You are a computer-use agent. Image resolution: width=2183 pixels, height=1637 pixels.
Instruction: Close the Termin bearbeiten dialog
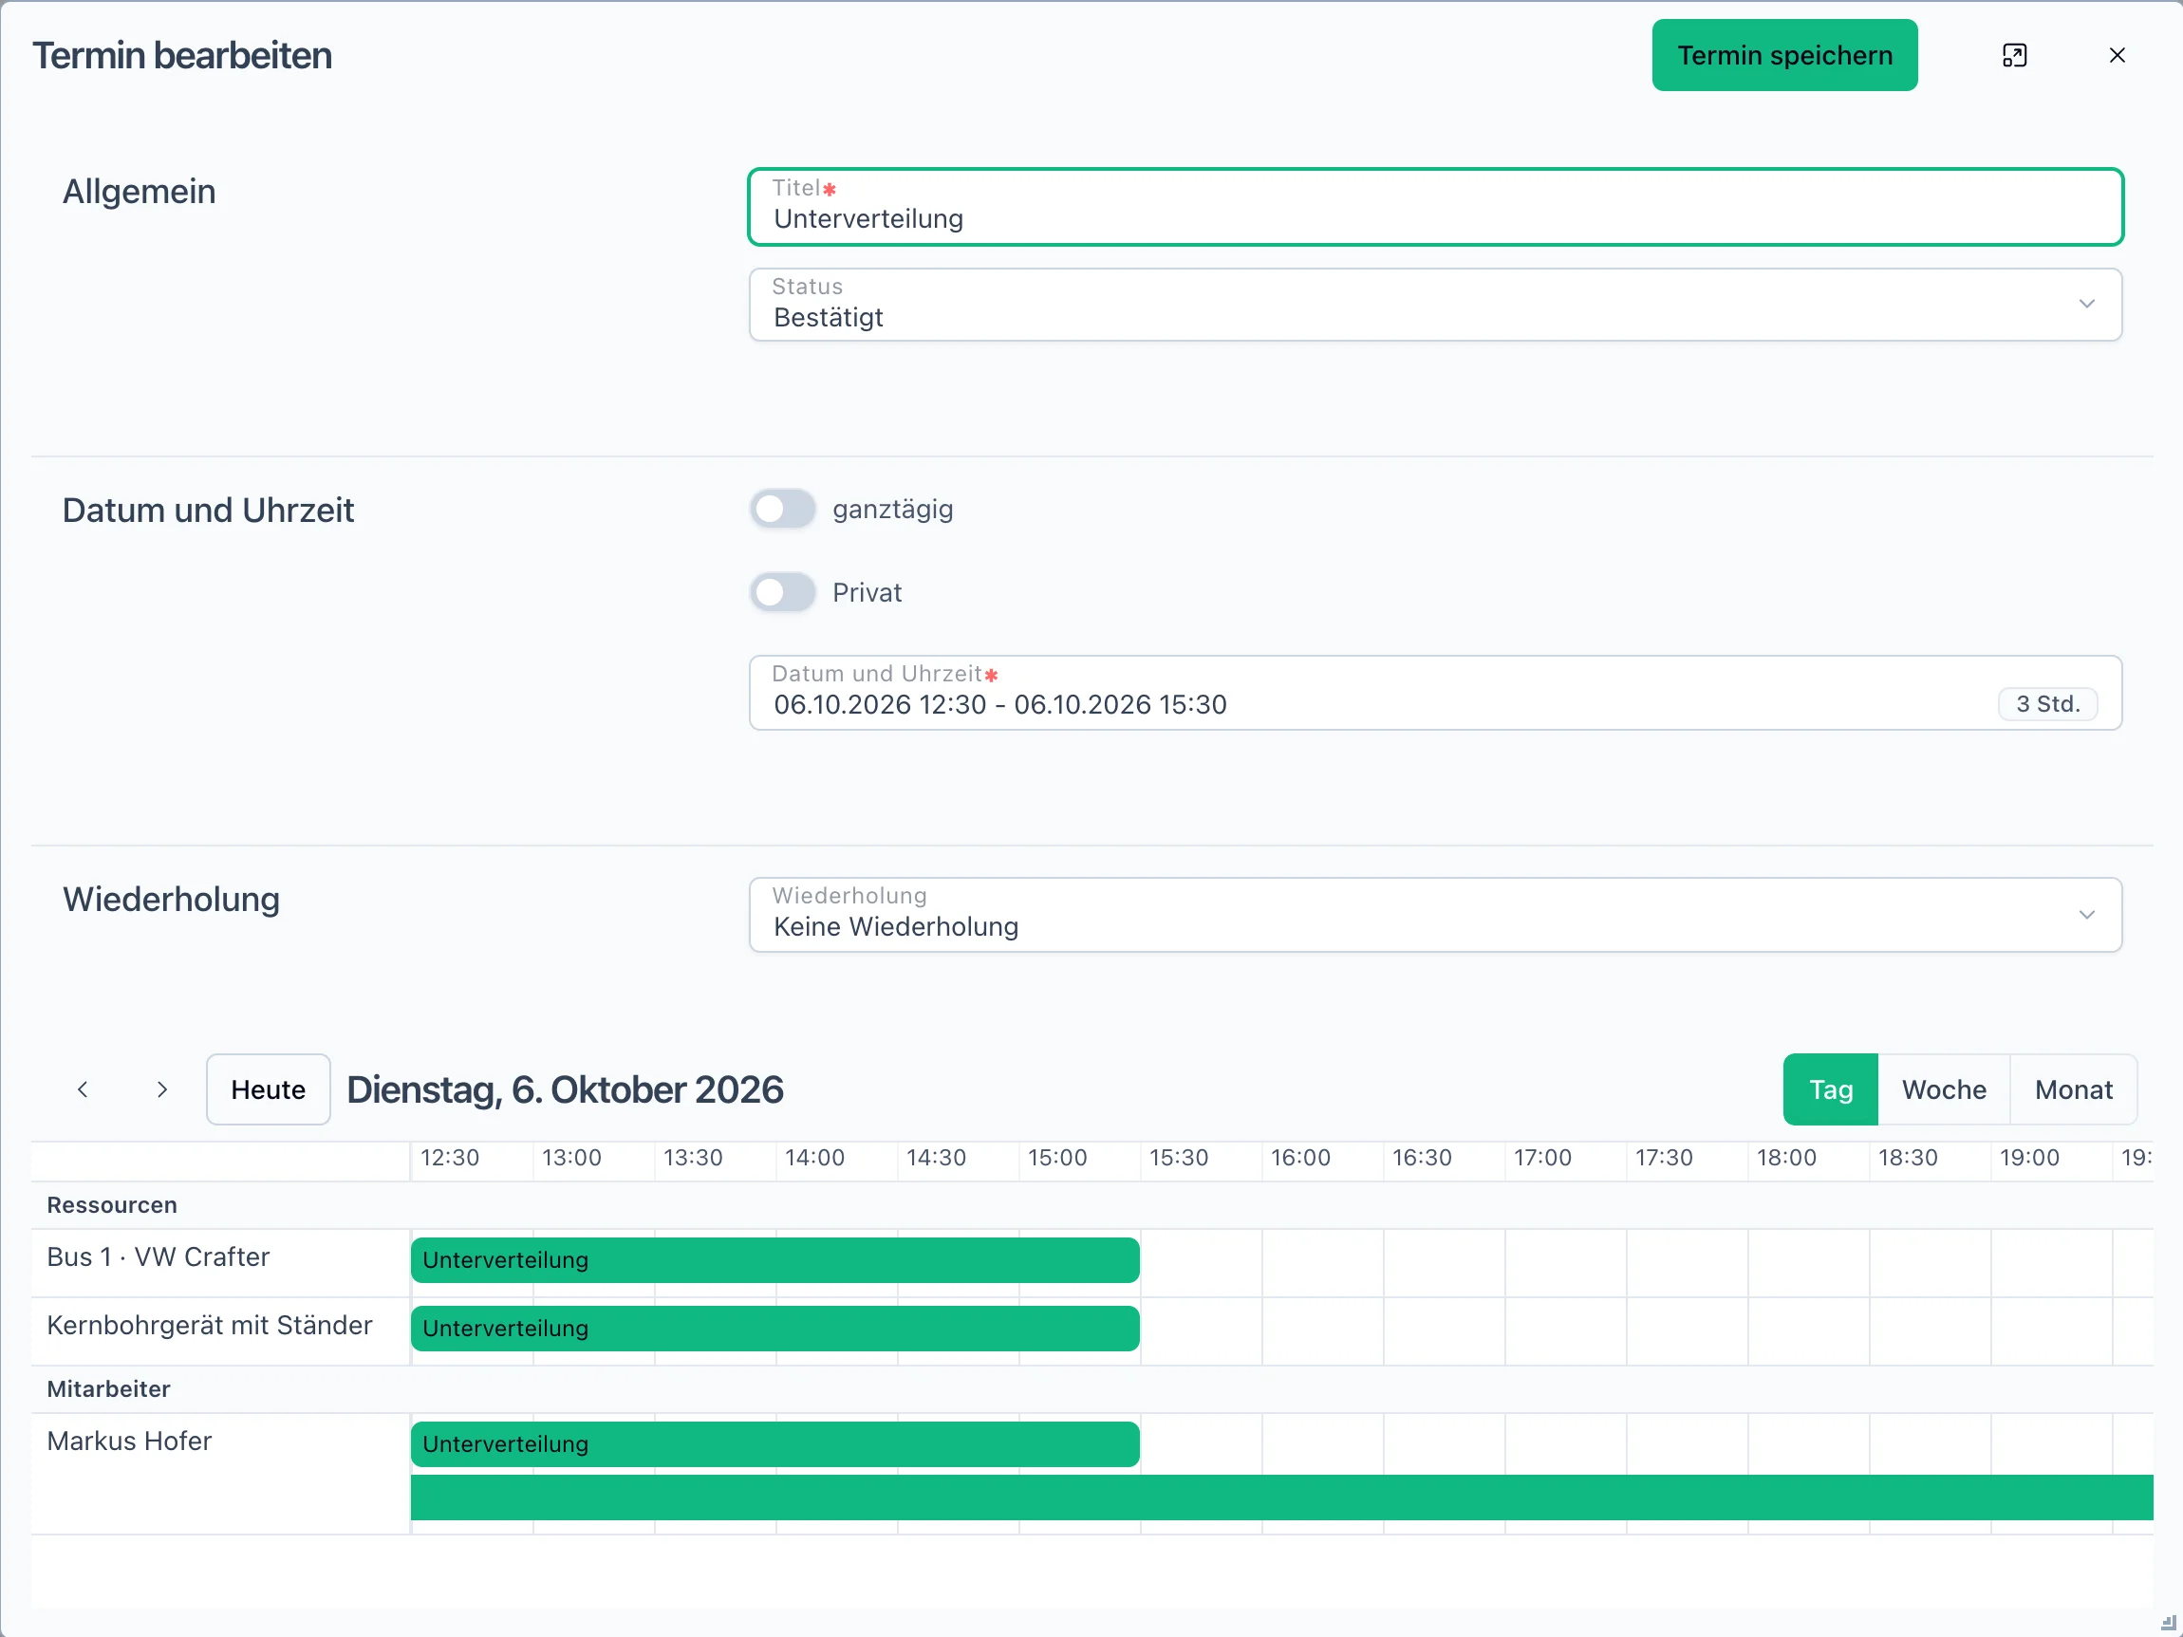[x=2117, y=55]
